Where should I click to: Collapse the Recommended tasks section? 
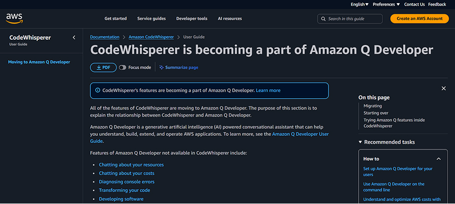(x=360, y=142)
